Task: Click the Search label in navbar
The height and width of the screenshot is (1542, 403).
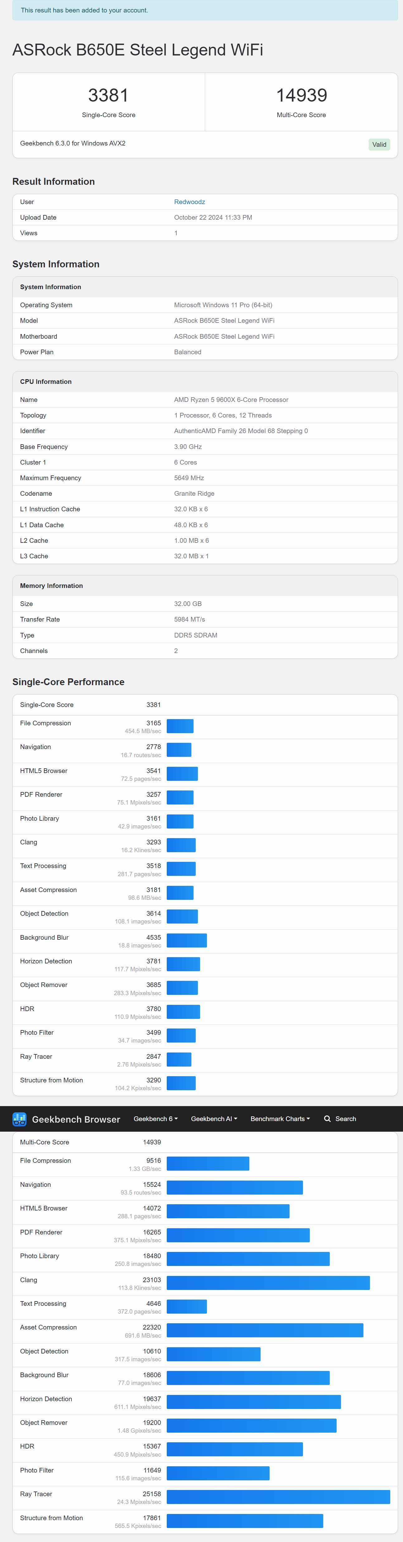Action: coord(346,1119)
